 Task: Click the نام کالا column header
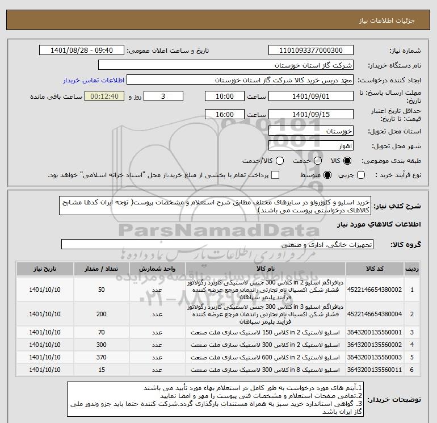tap(266, 269)
